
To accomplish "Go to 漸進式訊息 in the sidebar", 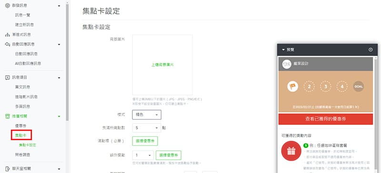I will [21, 34].
